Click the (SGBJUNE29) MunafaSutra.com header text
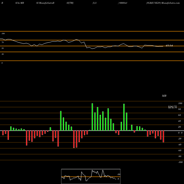The width and height of the screenshot is (184, 184). point(163,3)
